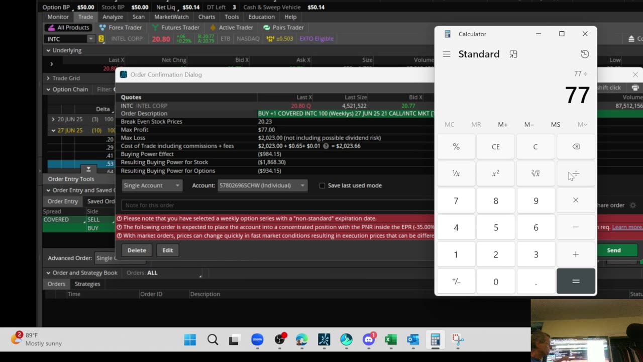This screenshot has height=362, width=643.
Task: Click the calculator M+ memory button
Action: [502, 124]
